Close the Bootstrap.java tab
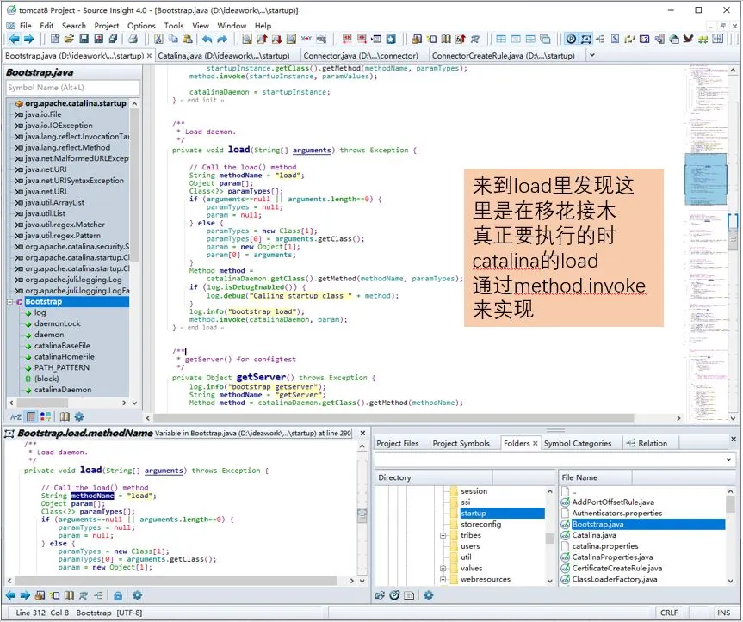Screen dimensions: 743x622 pyautogui.click(x=149, y=56)
